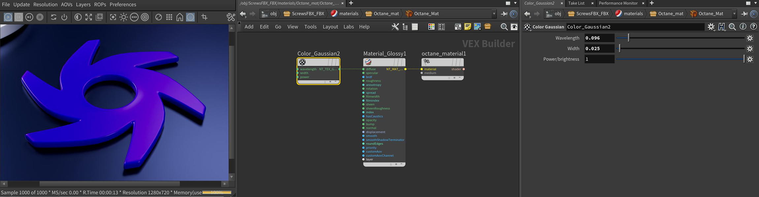The width and height of the screenshot is (759, 197).
Task: Click the home reset view icon
Action: pyautogui.click(x=180, y=17)
